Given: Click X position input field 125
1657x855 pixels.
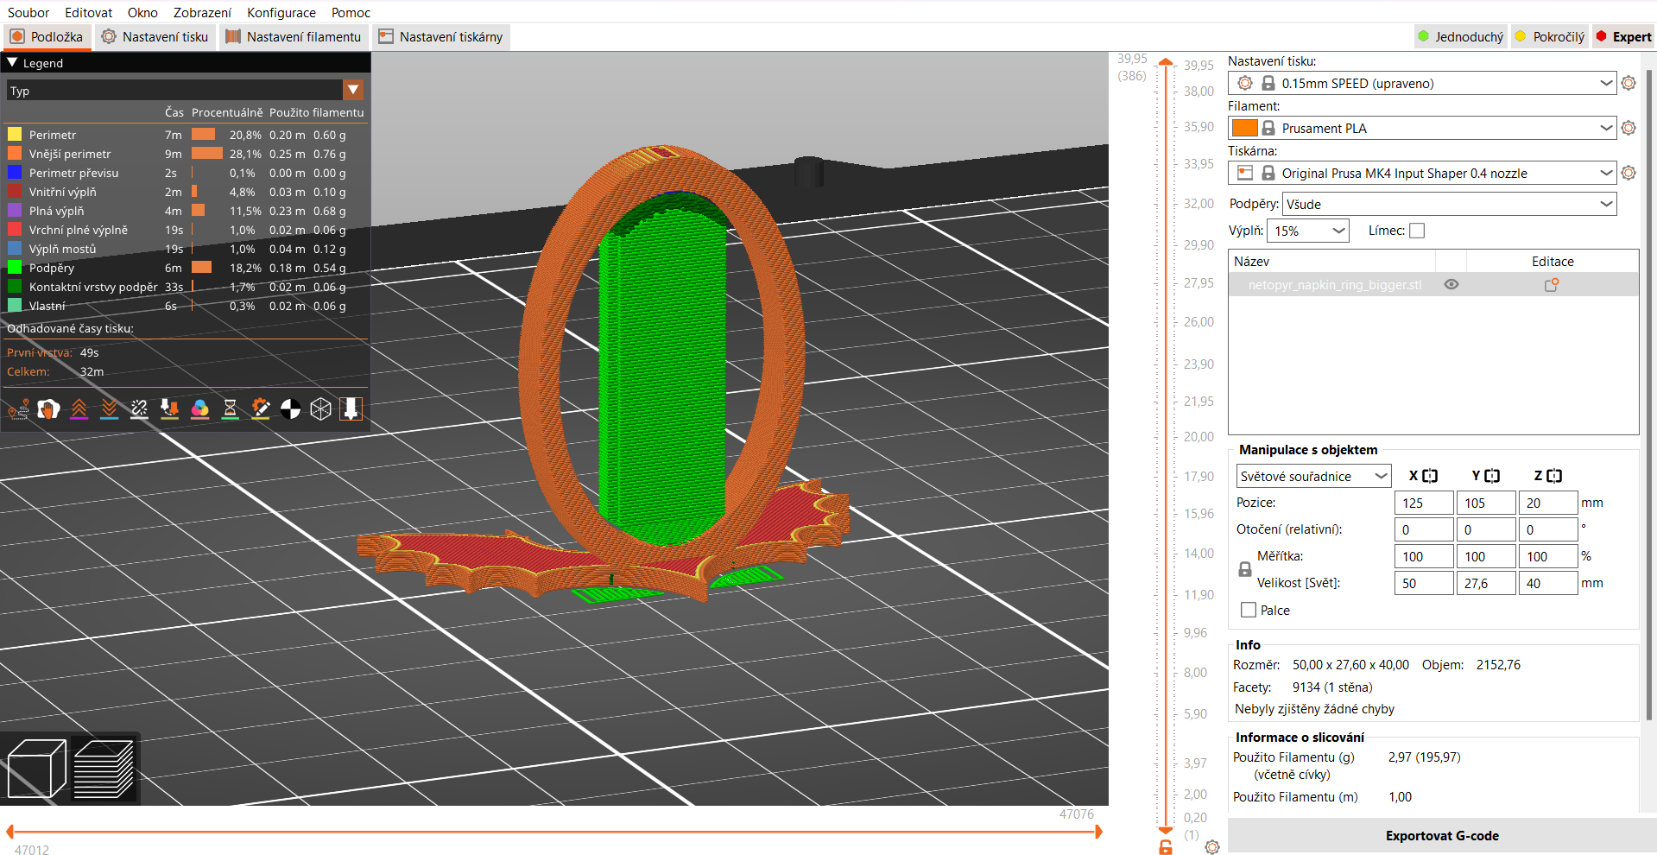Looking at the screenshot, I should click(1424, 503).
